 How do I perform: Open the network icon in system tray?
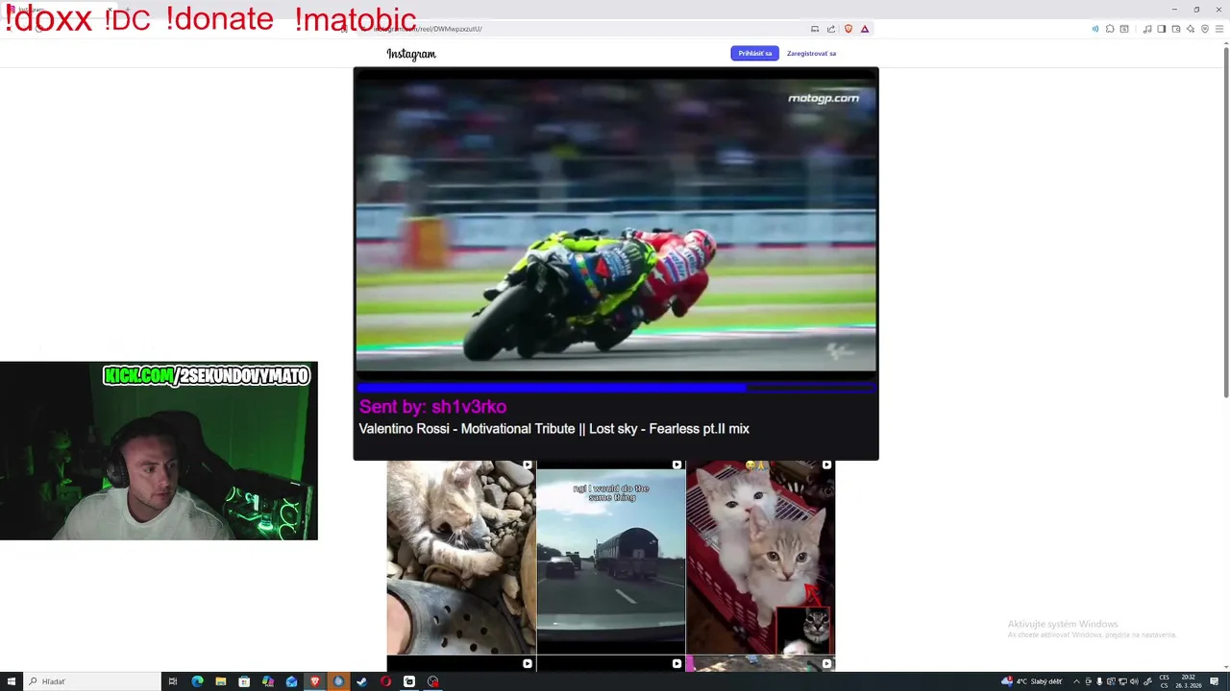point(1122,681)
